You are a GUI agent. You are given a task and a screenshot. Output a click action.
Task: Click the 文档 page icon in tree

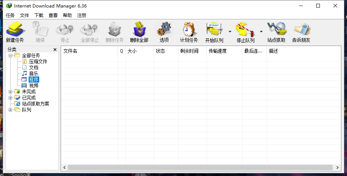24,67
